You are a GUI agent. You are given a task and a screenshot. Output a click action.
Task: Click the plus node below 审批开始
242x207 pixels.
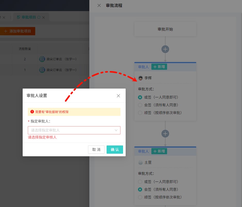coord(165,49)
